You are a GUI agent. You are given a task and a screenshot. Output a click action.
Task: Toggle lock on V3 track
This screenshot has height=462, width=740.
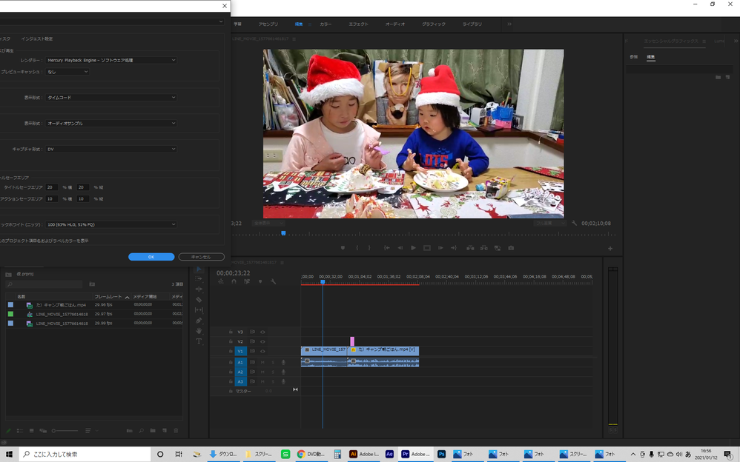point(231,332)
